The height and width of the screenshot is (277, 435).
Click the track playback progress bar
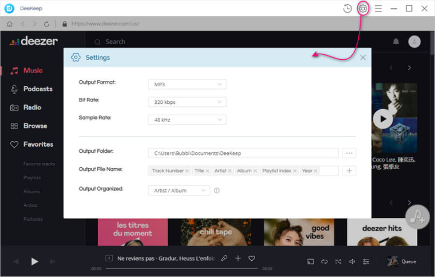click(182, 269)
